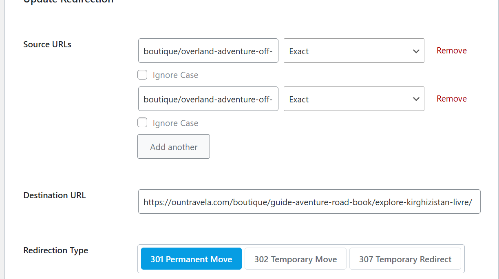Click the Source URLs field label
Image resolution: width=499 pixels, height=279 pixels.
pos(47,44)
